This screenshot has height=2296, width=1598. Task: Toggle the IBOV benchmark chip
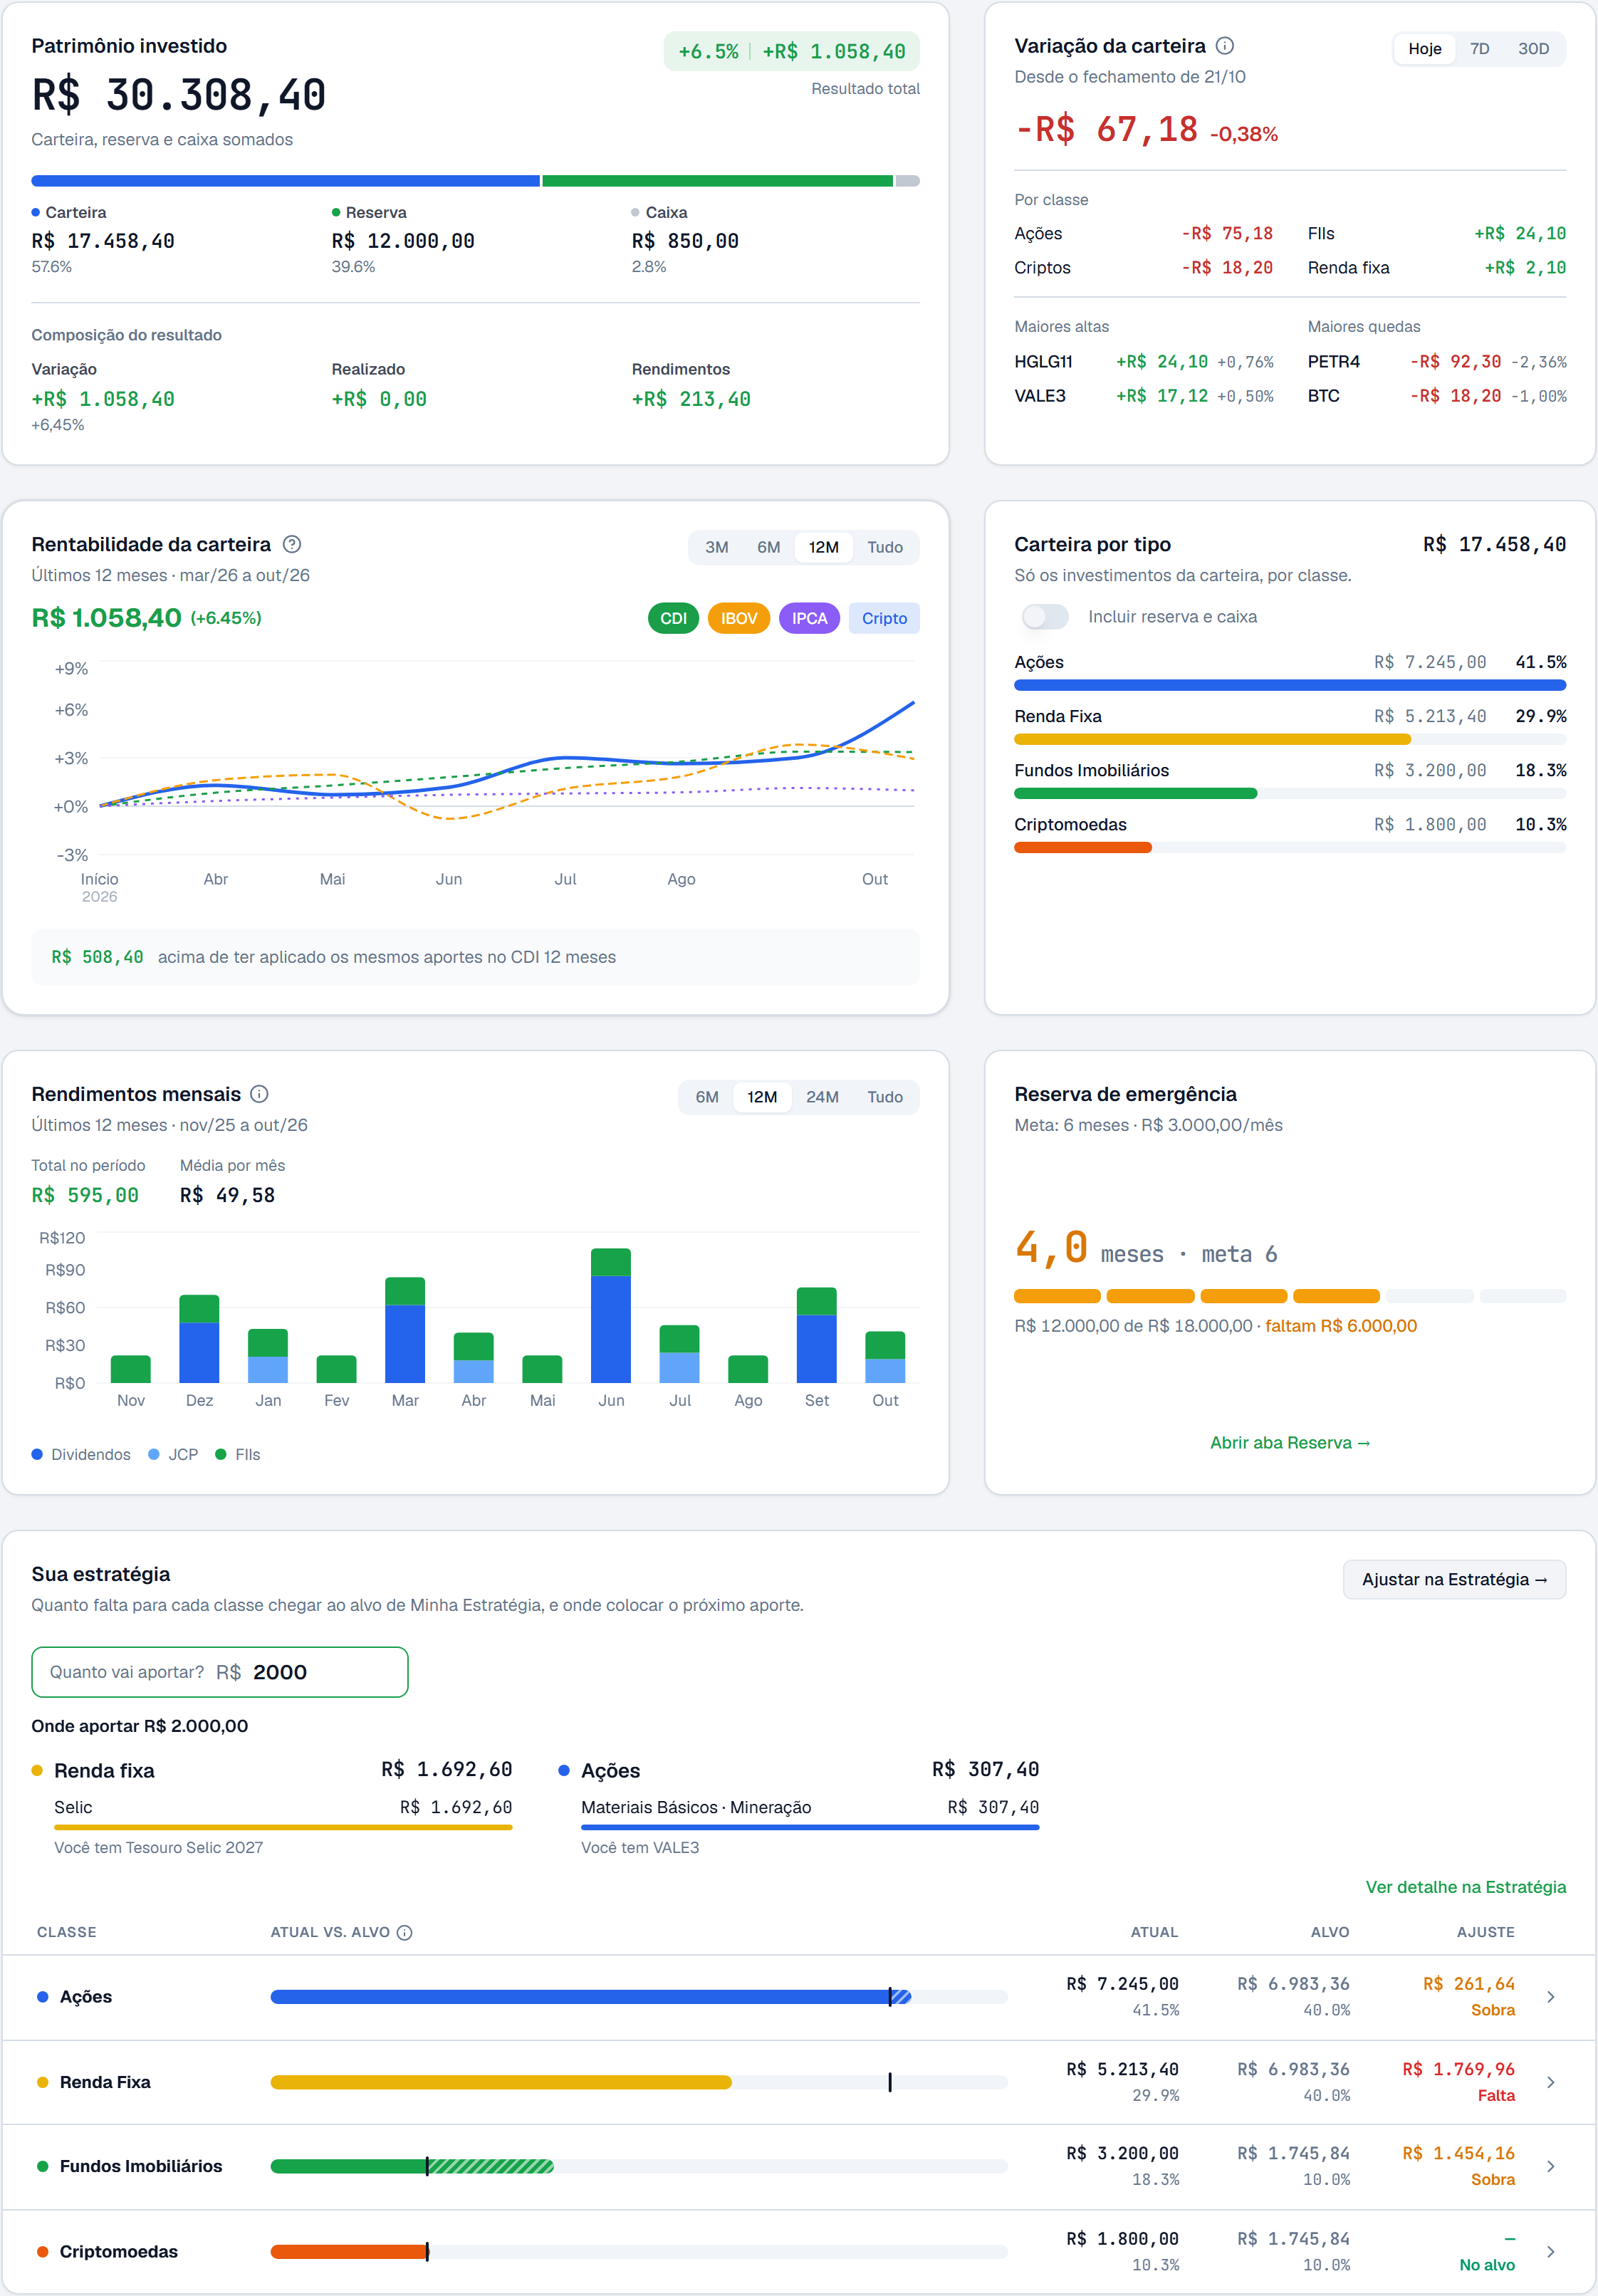coord(739,618)
